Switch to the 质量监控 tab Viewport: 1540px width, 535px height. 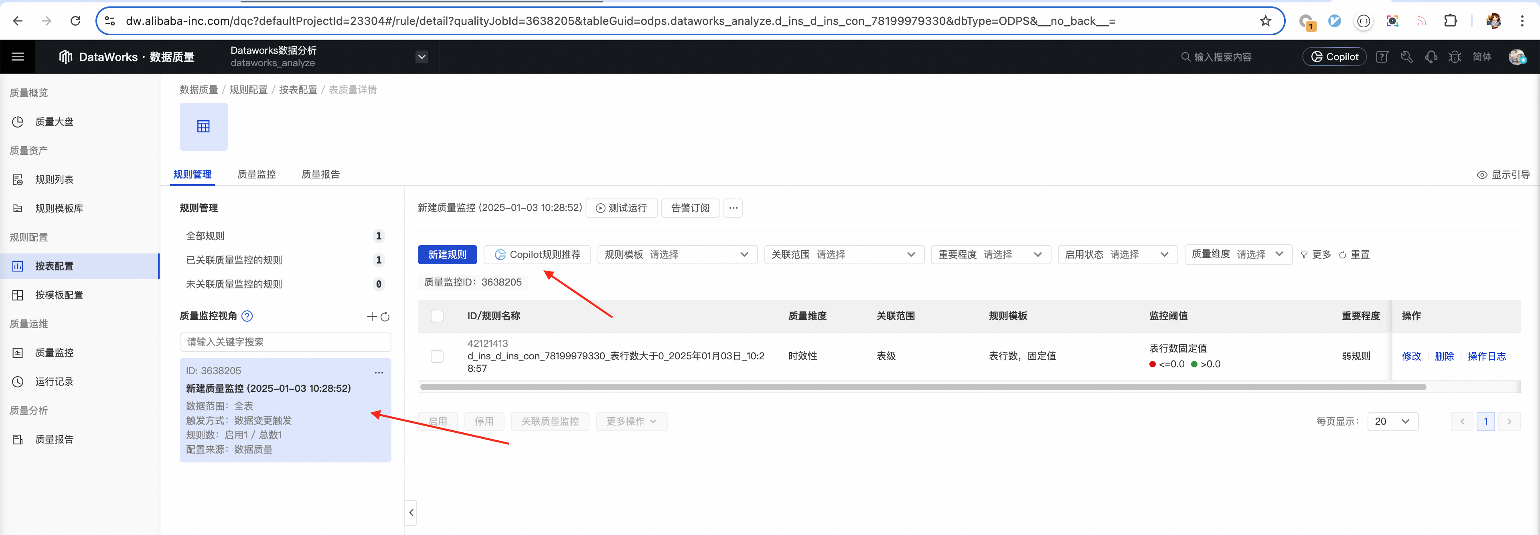point(257,174)
